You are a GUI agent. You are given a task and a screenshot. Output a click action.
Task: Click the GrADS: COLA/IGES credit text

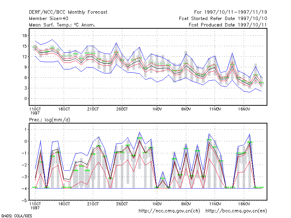pos(16,216)
